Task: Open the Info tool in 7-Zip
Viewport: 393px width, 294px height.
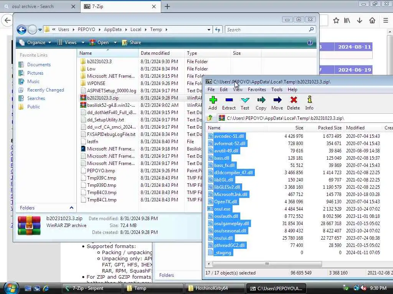Action: pos(310,103)
